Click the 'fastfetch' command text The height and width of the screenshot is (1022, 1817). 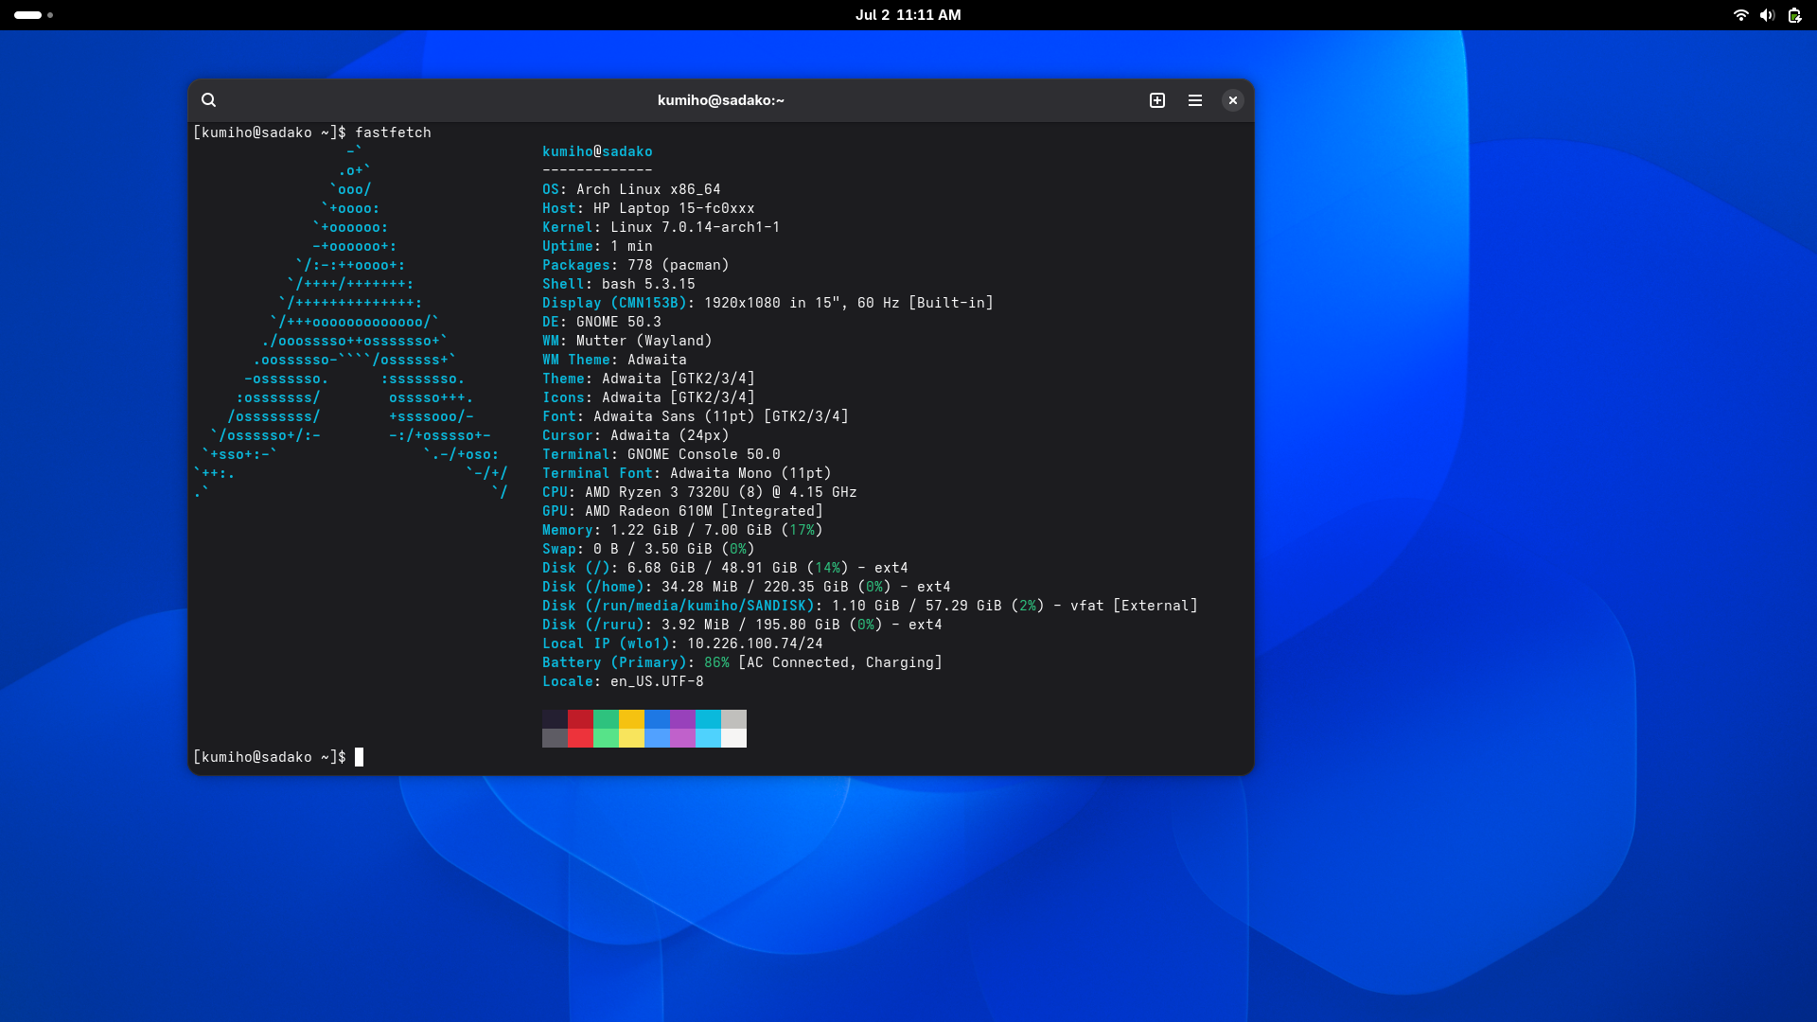[x=393, y=132]
